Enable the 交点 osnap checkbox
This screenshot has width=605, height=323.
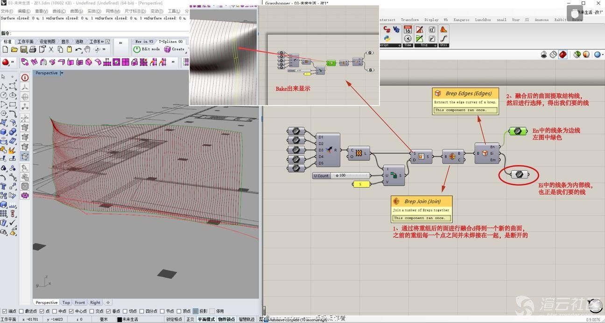coord(92,311)
